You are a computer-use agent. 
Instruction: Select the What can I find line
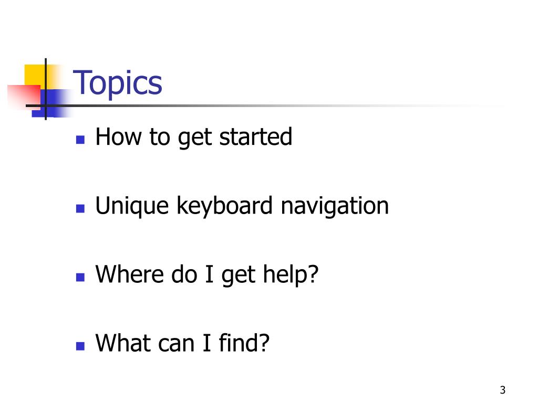[x=182, y=343]
